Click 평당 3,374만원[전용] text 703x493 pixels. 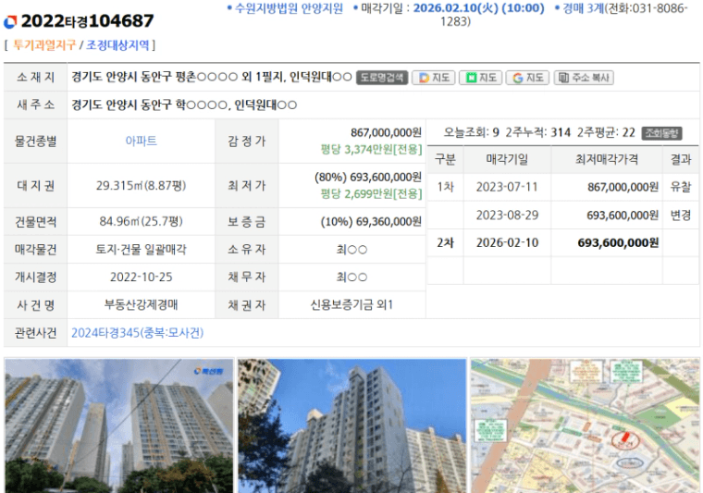pyautogui.click(x=371, y=149)
